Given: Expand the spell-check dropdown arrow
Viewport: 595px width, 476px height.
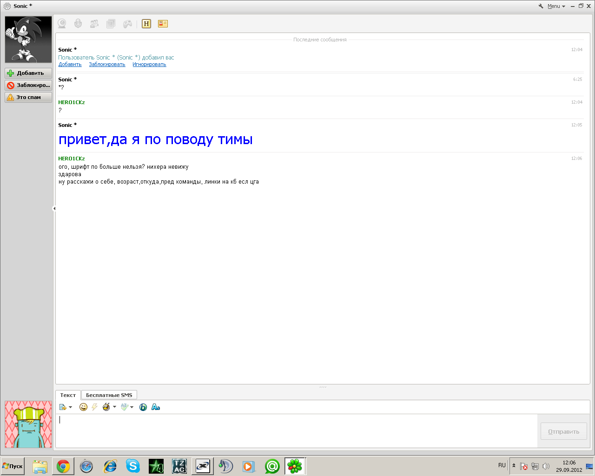Looking at the screenshot, I should click(132, 407).
